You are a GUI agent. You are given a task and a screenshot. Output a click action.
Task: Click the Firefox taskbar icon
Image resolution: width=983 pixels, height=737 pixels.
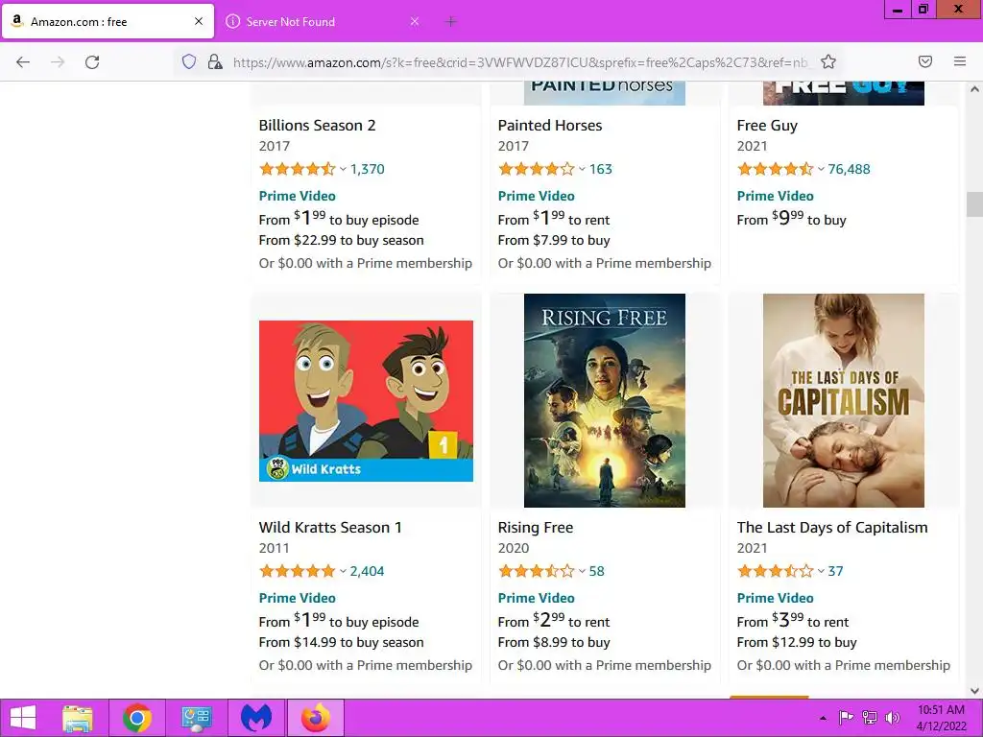tap(315, 718)
